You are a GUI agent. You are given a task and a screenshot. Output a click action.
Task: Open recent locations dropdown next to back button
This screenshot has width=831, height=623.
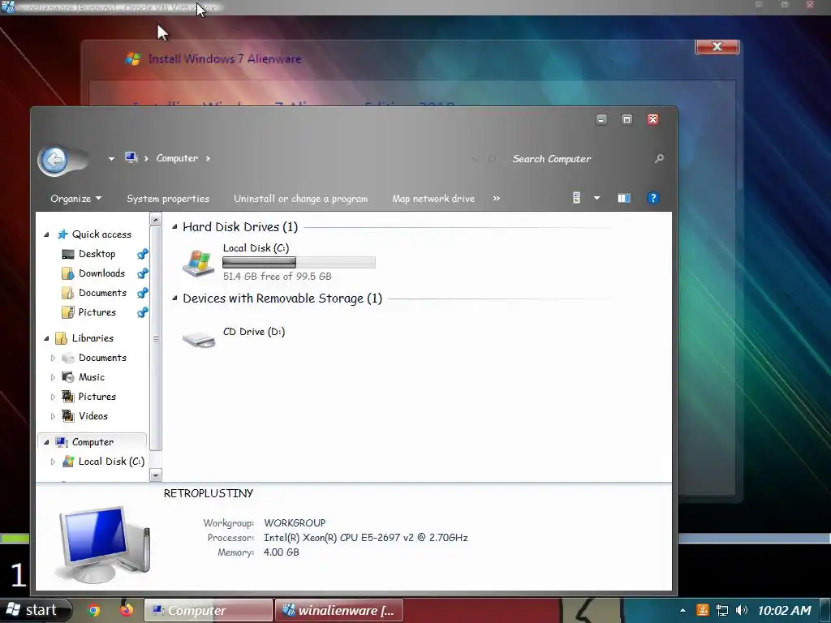coord(111,158)
